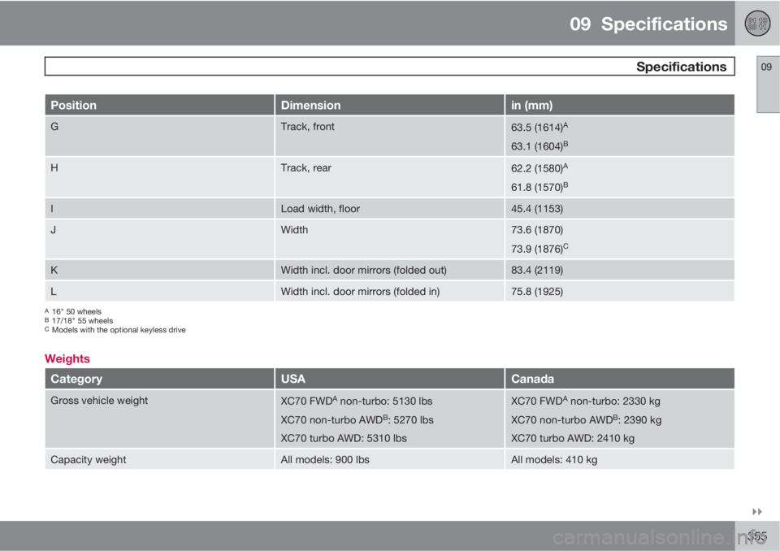The height and width of the screenshot is (551, 780).
Task: Click 'XC70 turbo AWD: 5310 lbs'
Action: coord(343,438)
